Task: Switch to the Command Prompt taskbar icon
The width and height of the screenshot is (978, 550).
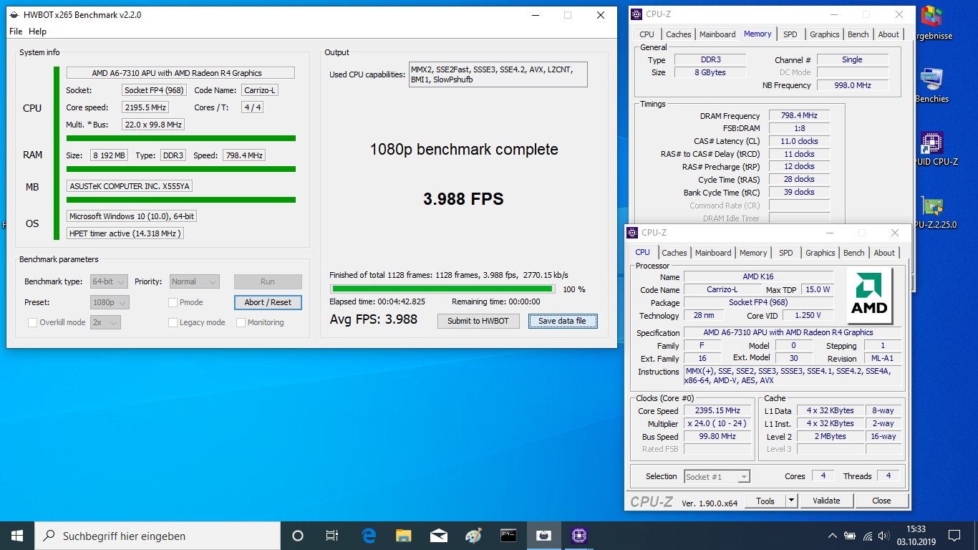Action: 508,536
